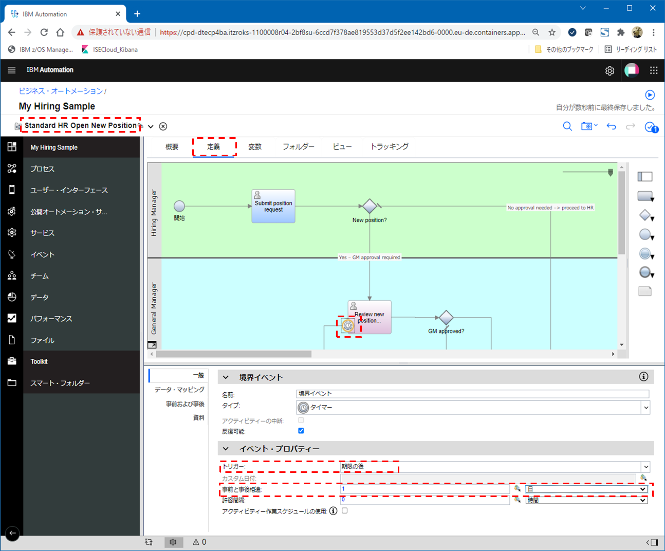Undo the last change
The image size is (665, 551).
pos(611,126)
